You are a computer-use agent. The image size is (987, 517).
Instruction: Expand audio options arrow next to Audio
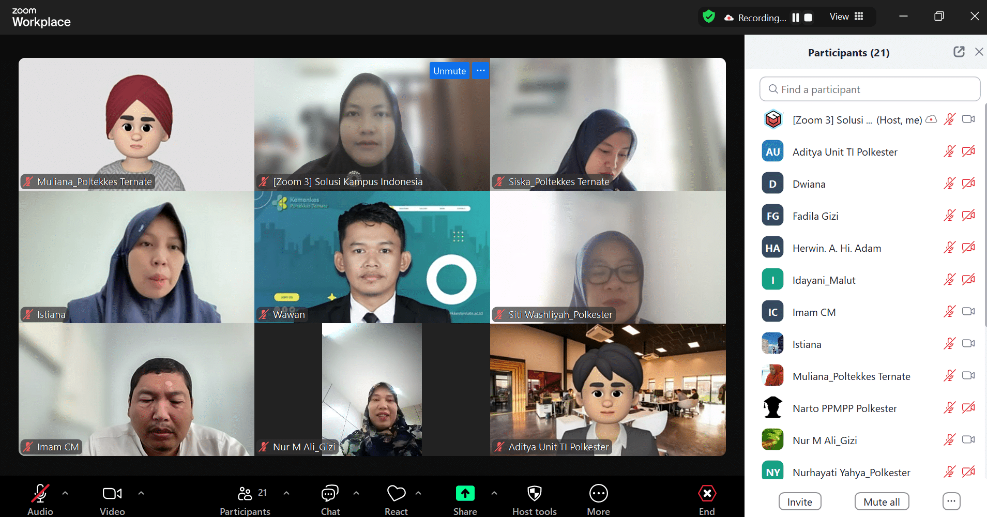[x=65, y=493]
